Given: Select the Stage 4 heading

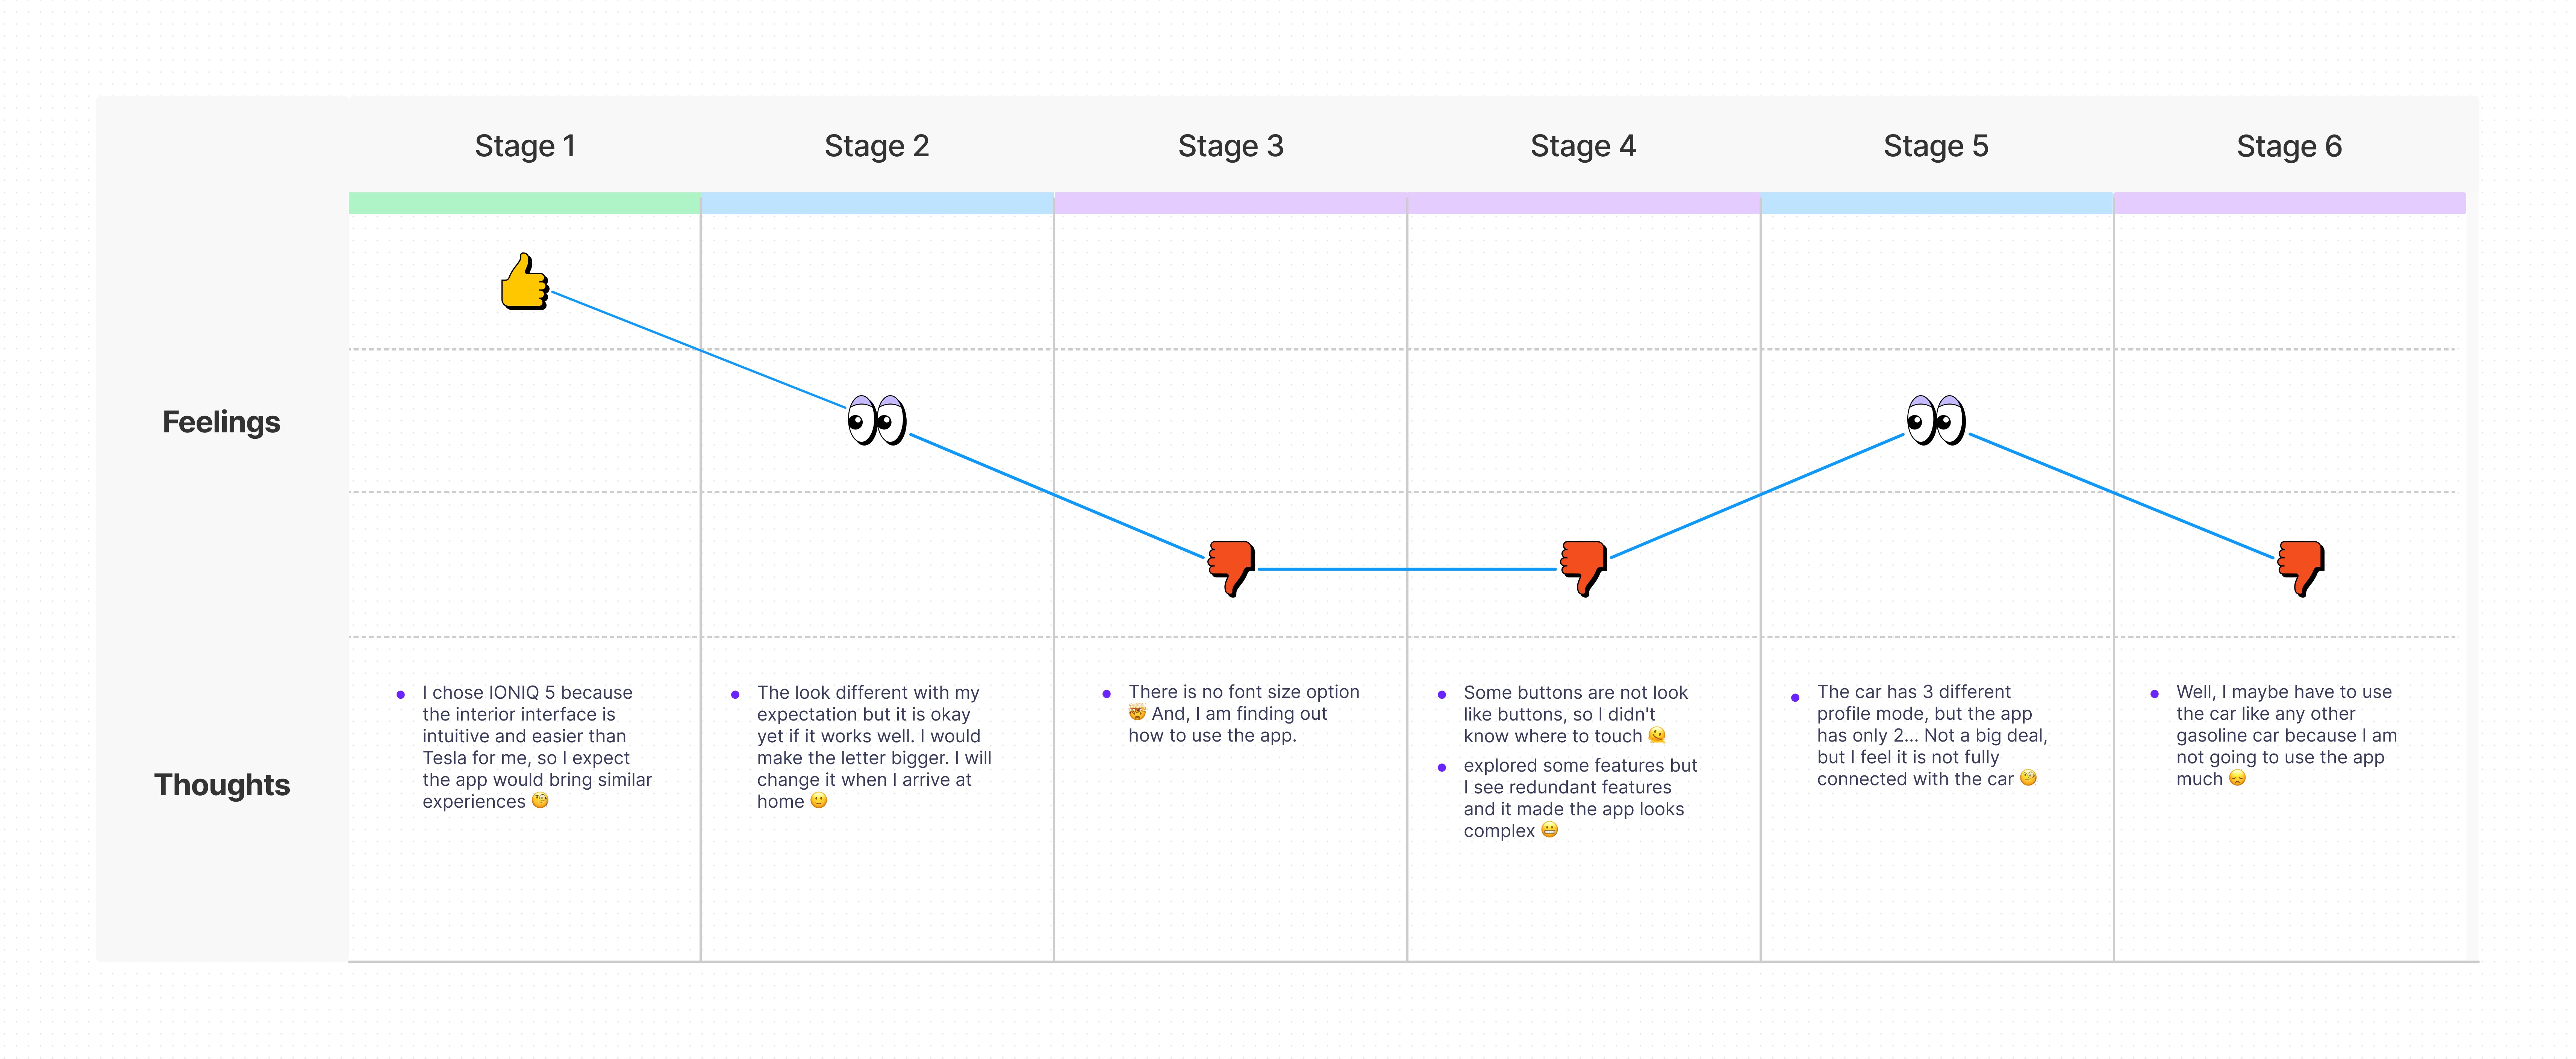Looking at the screenshot, I should [x=1583, y=146].
